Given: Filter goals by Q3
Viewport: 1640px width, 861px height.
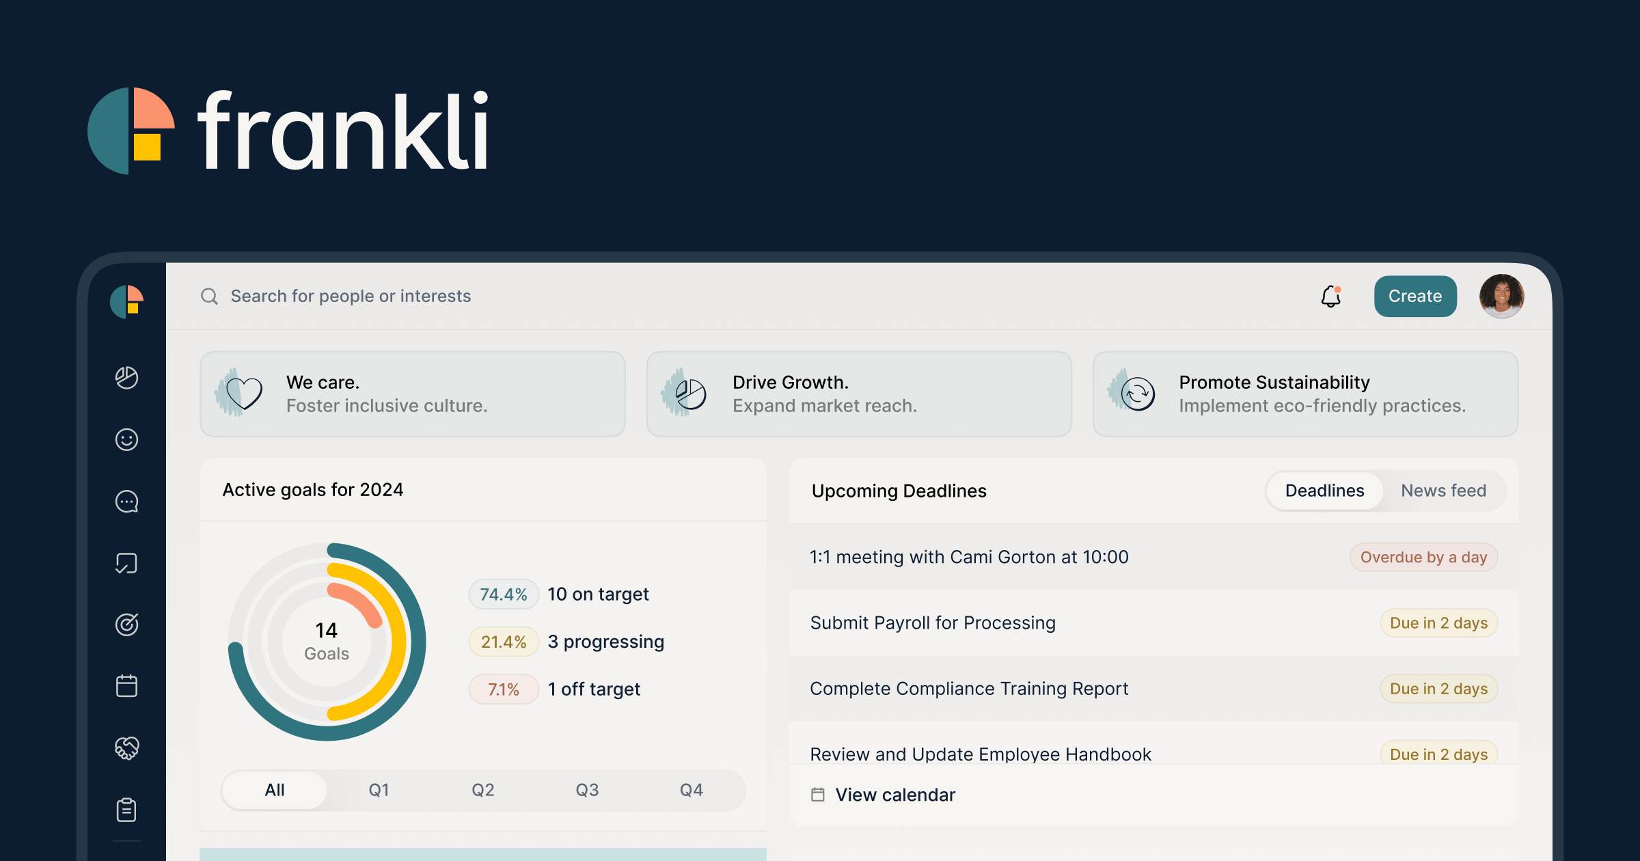Looking at the screenshot, I should pyautogui.click(x=587, y=790).
